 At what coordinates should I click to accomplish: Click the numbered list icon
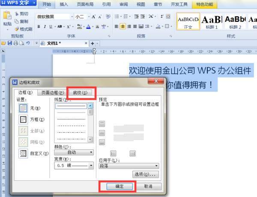tap(126, 16)
